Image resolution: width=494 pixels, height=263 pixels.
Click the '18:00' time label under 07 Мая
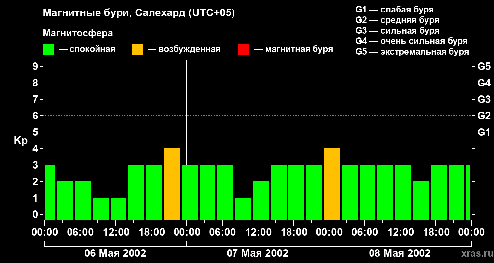(293, 232)
